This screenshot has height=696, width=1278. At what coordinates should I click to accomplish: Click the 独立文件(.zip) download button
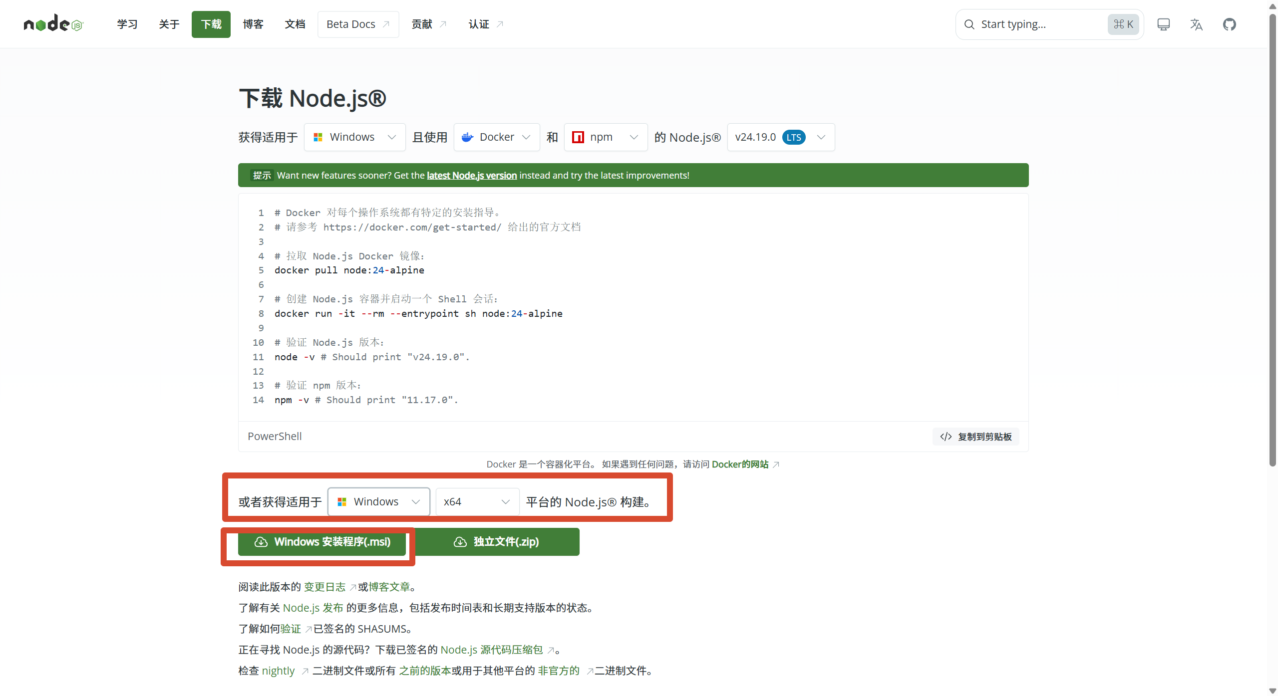497,542
